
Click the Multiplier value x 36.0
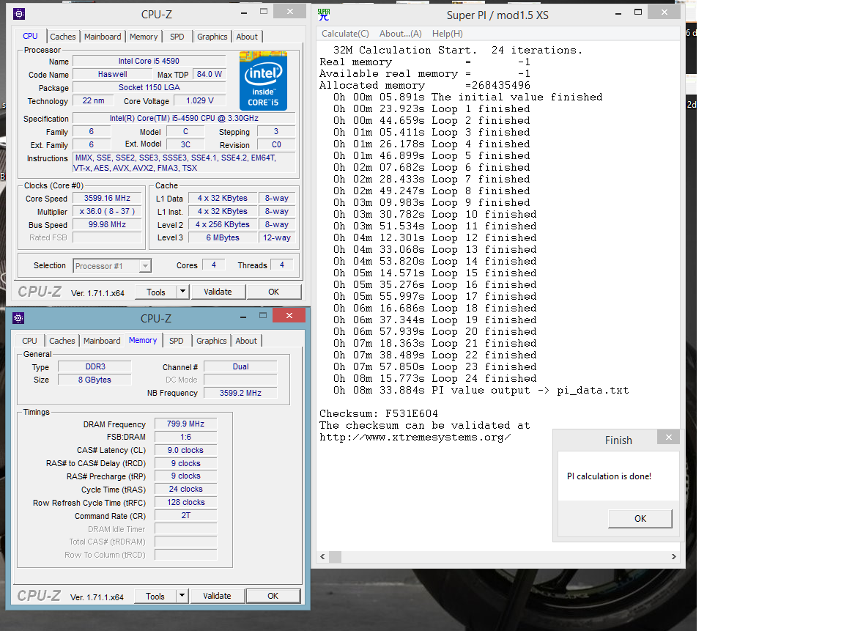[107, 212]
